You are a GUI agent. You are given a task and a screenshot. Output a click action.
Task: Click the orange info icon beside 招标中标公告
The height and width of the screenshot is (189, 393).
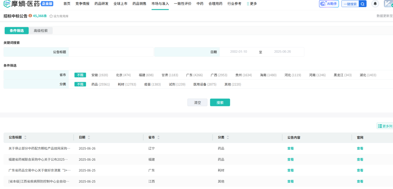pos(30,16)
